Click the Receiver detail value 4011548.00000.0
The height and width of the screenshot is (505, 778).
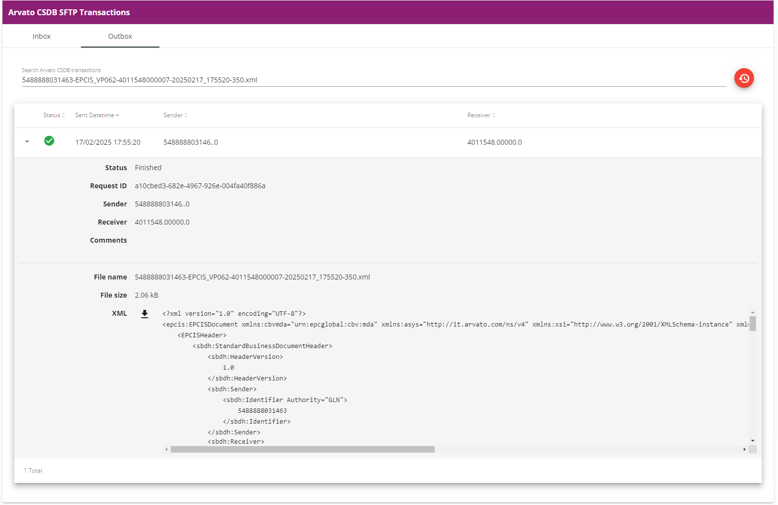(162, 222)
